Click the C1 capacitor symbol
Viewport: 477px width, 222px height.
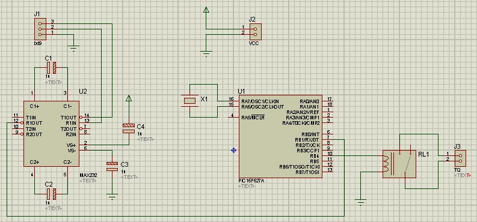click(51, 68)
